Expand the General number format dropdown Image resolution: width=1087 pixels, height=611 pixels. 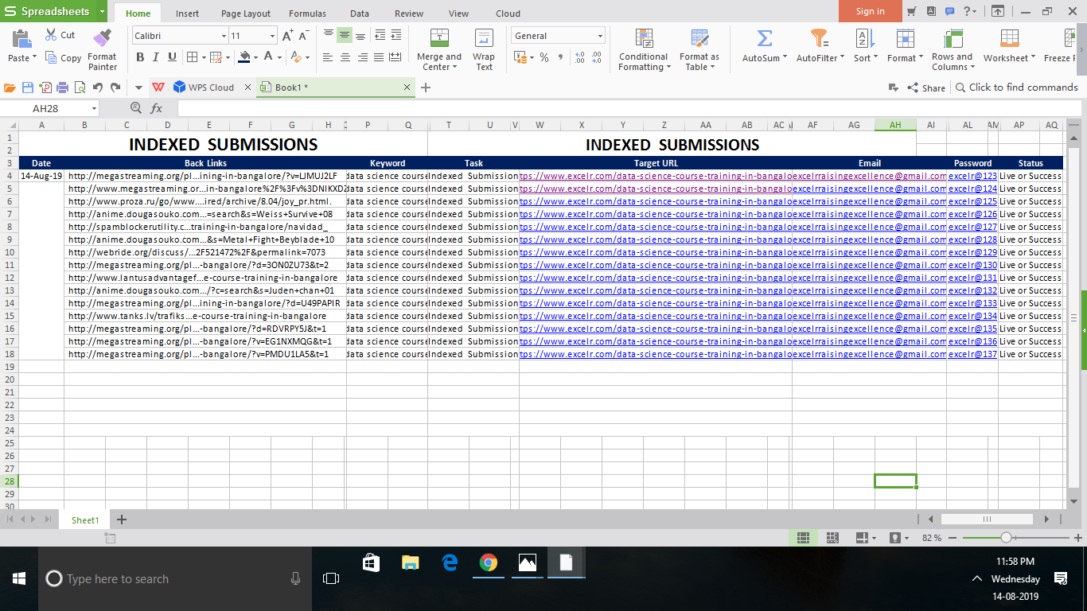[x=600, y=36]
